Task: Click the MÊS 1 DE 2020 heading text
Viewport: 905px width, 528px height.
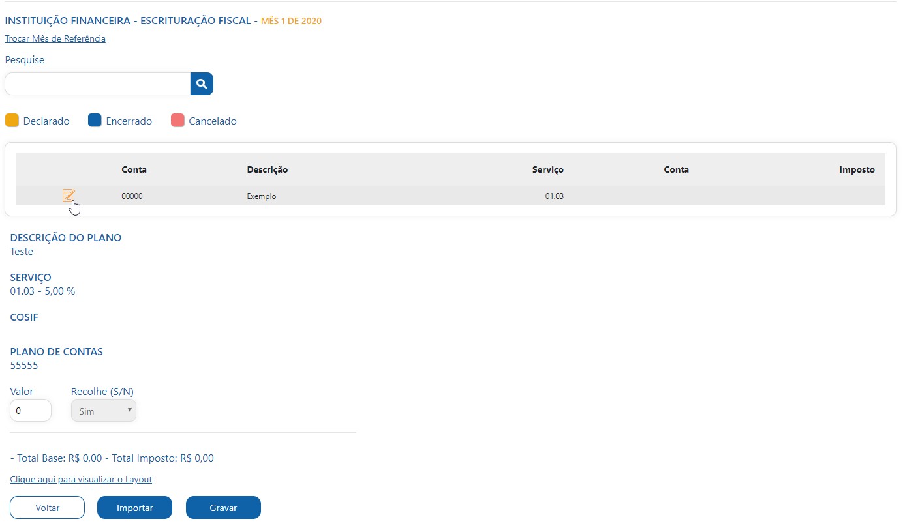Action: tap(291, 21)
